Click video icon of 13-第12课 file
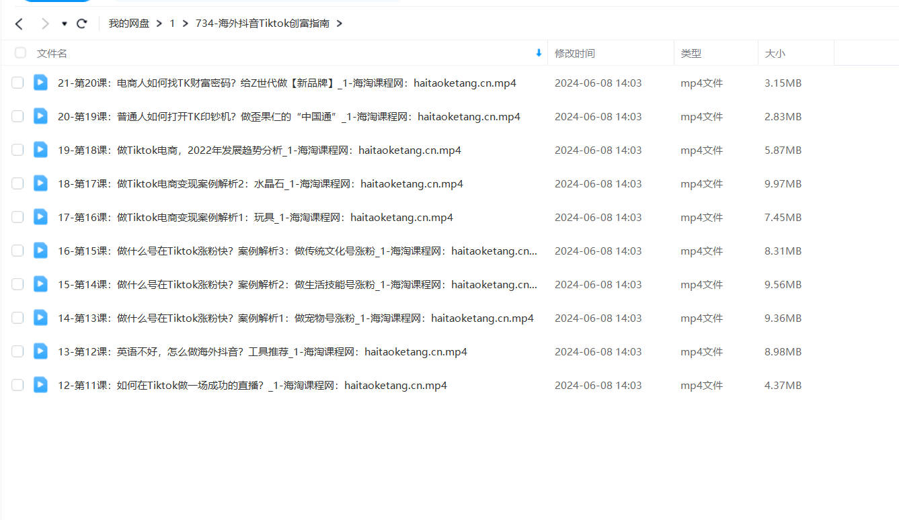The image size is (899, 520). point(40,351)
